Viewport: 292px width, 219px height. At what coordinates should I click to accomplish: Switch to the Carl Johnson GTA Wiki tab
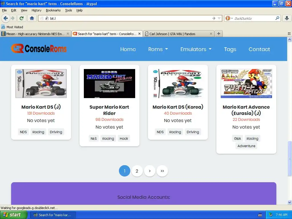pos(179,34)
